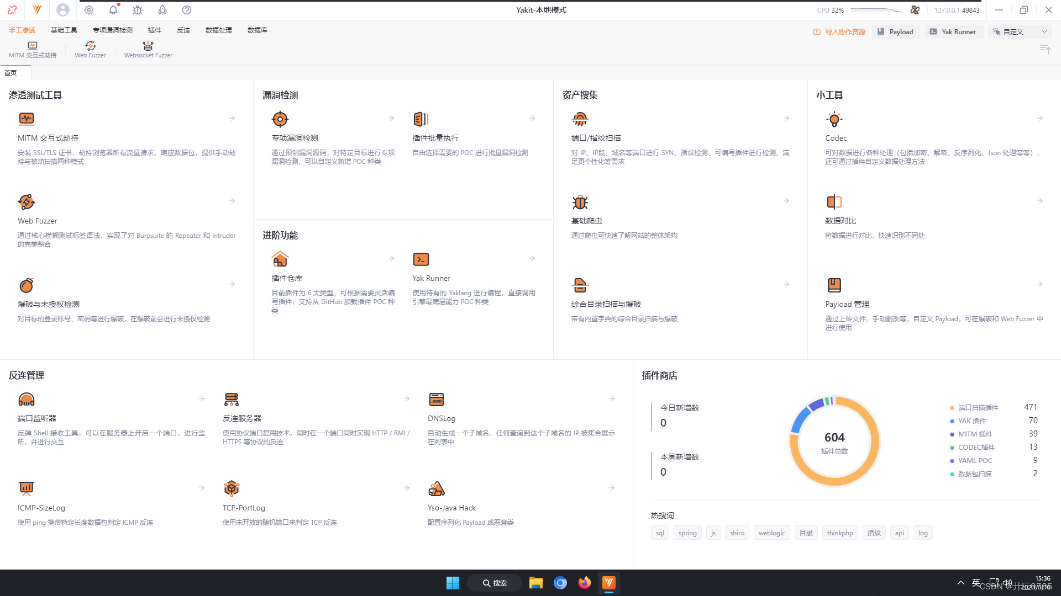Switch to the 基础工具 menu
This screenshot has width=1061, height=596.
coord(64,30)
